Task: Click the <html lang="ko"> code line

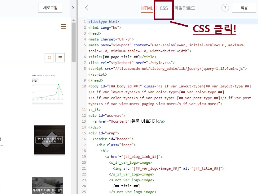Action: (x=105, y=27)
